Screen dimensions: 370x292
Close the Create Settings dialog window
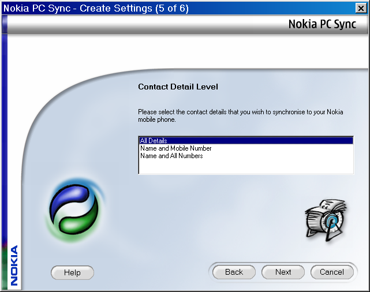tap(361, 9)
